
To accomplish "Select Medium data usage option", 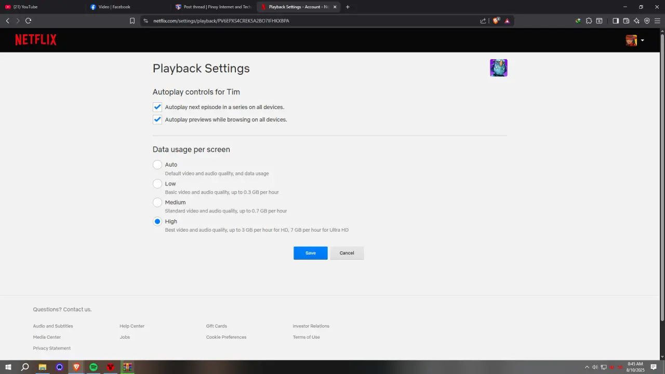I will click(x=157, y=202).
